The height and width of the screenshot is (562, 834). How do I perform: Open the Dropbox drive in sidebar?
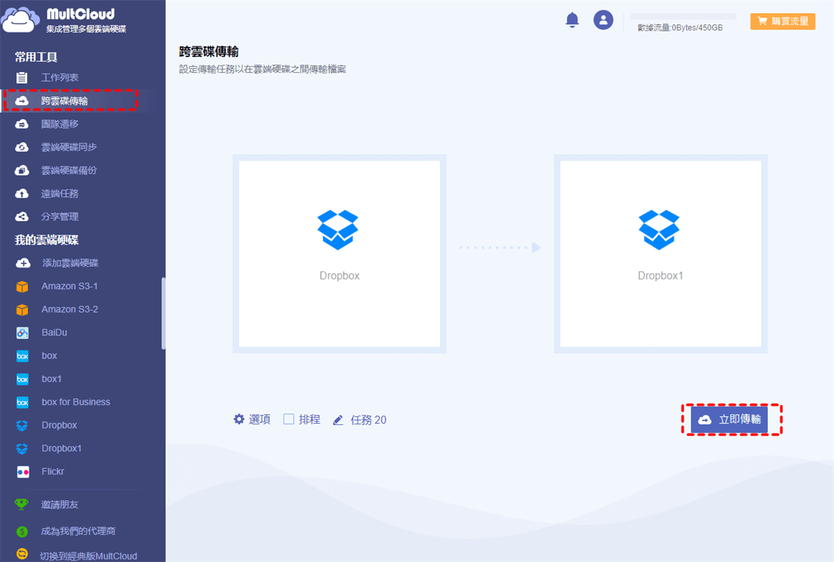point(59,425)
